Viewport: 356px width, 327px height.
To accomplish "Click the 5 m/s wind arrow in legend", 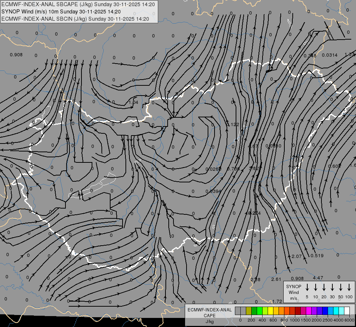I will point(307,287).
